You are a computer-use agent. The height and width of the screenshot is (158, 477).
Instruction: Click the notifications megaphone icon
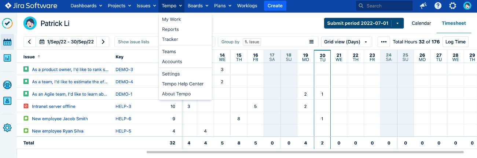pos(423,6)
